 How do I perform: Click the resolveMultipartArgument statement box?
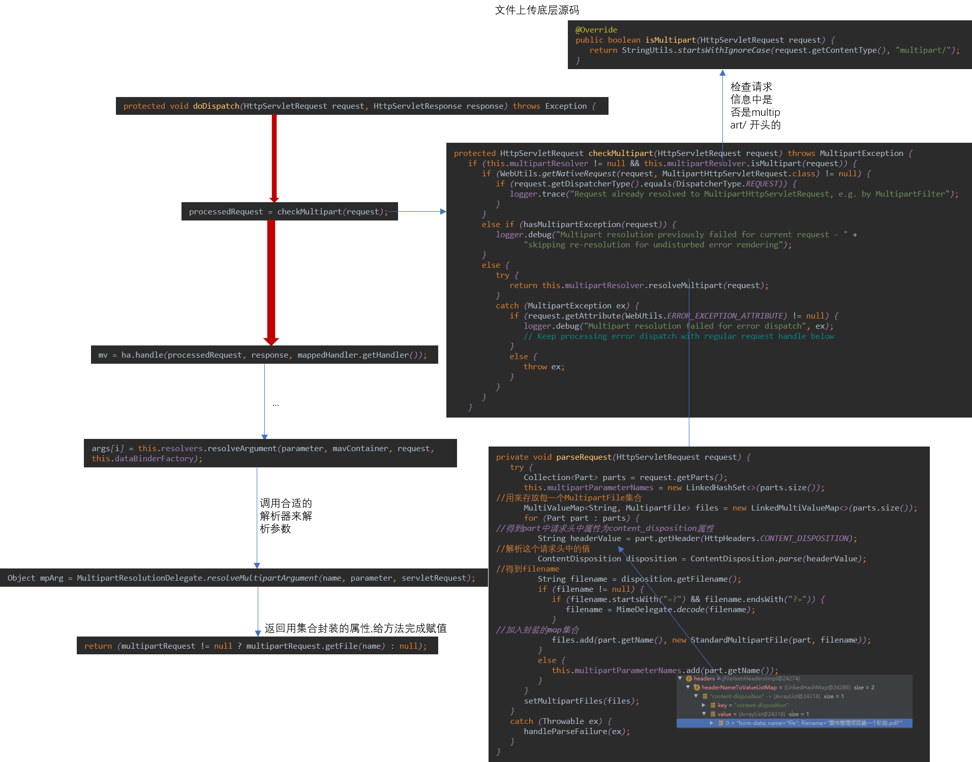[x=242, y=578]
